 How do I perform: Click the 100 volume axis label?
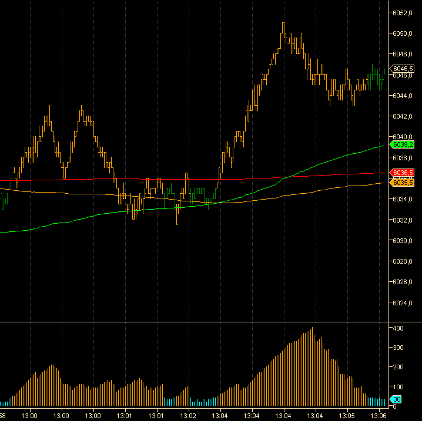tap(398, 387)
